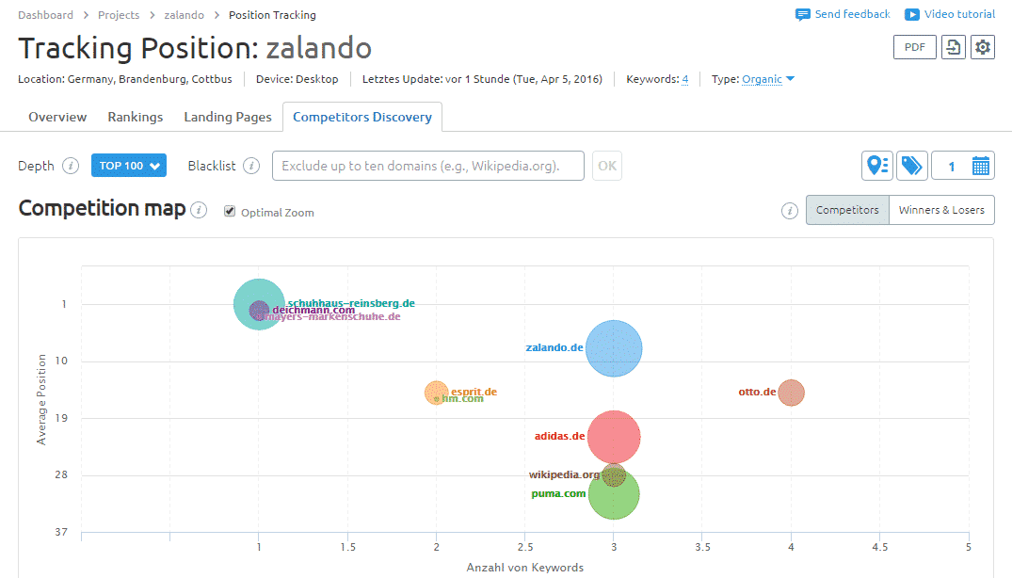Switch view to Winners & Losers
Image resolution: width=1012 pixels, height=578 pixels.
coord(941,210)
